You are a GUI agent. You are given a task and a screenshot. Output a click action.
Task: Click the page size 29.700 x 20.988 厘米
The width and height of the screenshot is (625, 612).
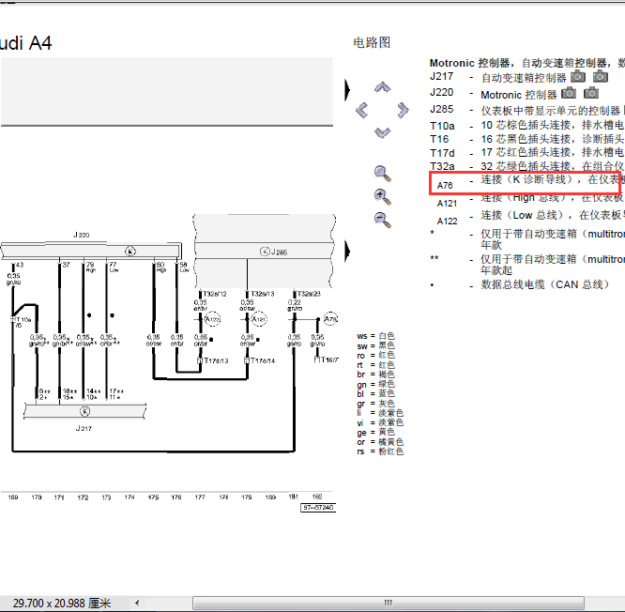[x=62, y=603]
